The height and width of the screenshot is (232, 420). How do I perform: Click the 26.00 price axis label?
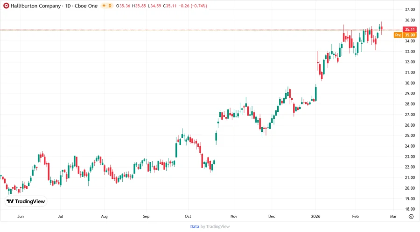pos(410,125)
